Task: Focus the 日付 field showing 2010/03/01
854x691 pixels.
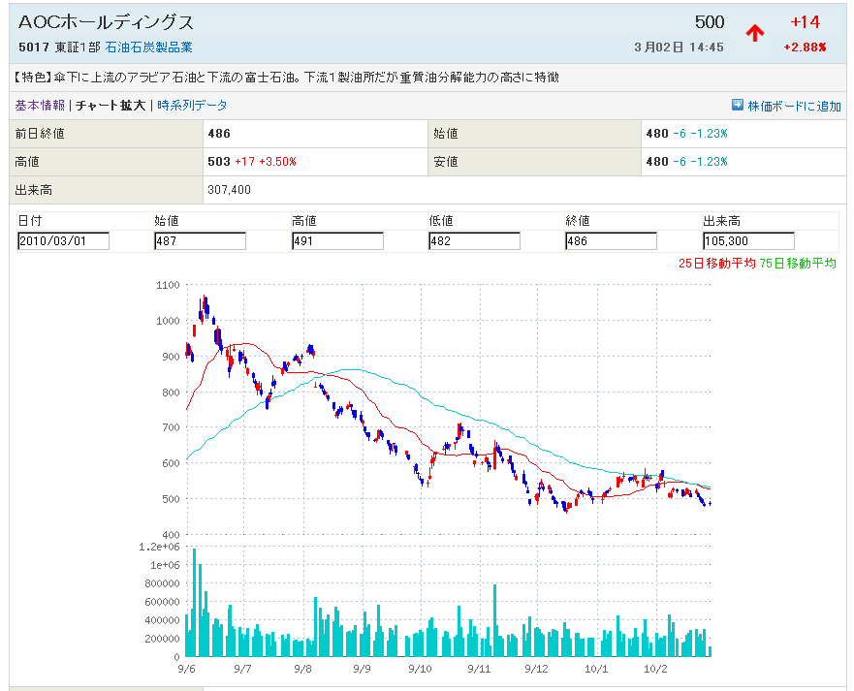Action: click(63, 241)
